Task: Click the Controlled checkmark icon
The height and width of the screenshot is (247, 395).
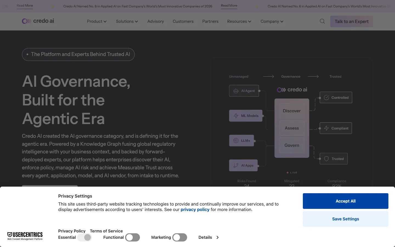Action: [x=326, y=97]
